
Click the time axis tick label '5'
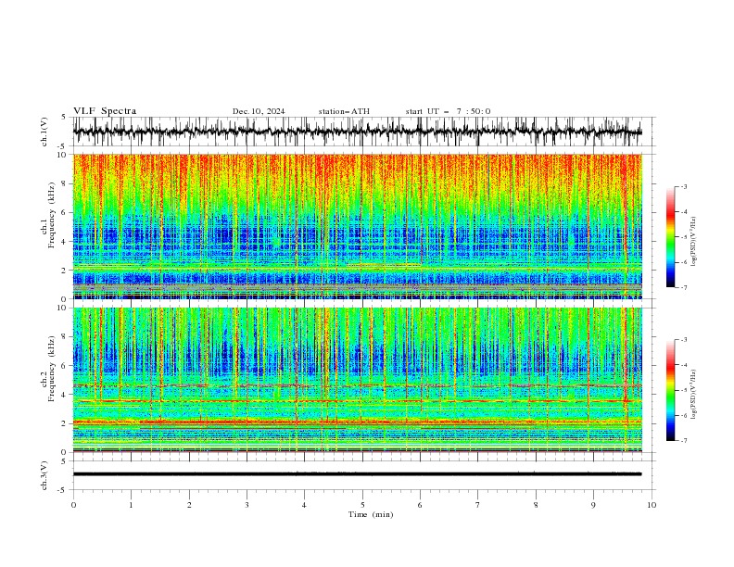click(x=362, y=505)
